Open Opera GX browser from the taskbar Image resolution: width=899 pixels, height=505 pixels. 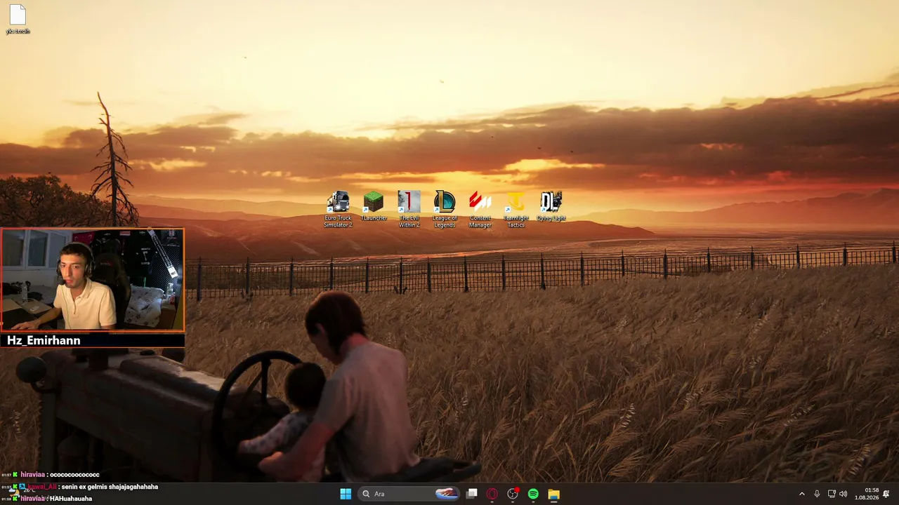492,494
